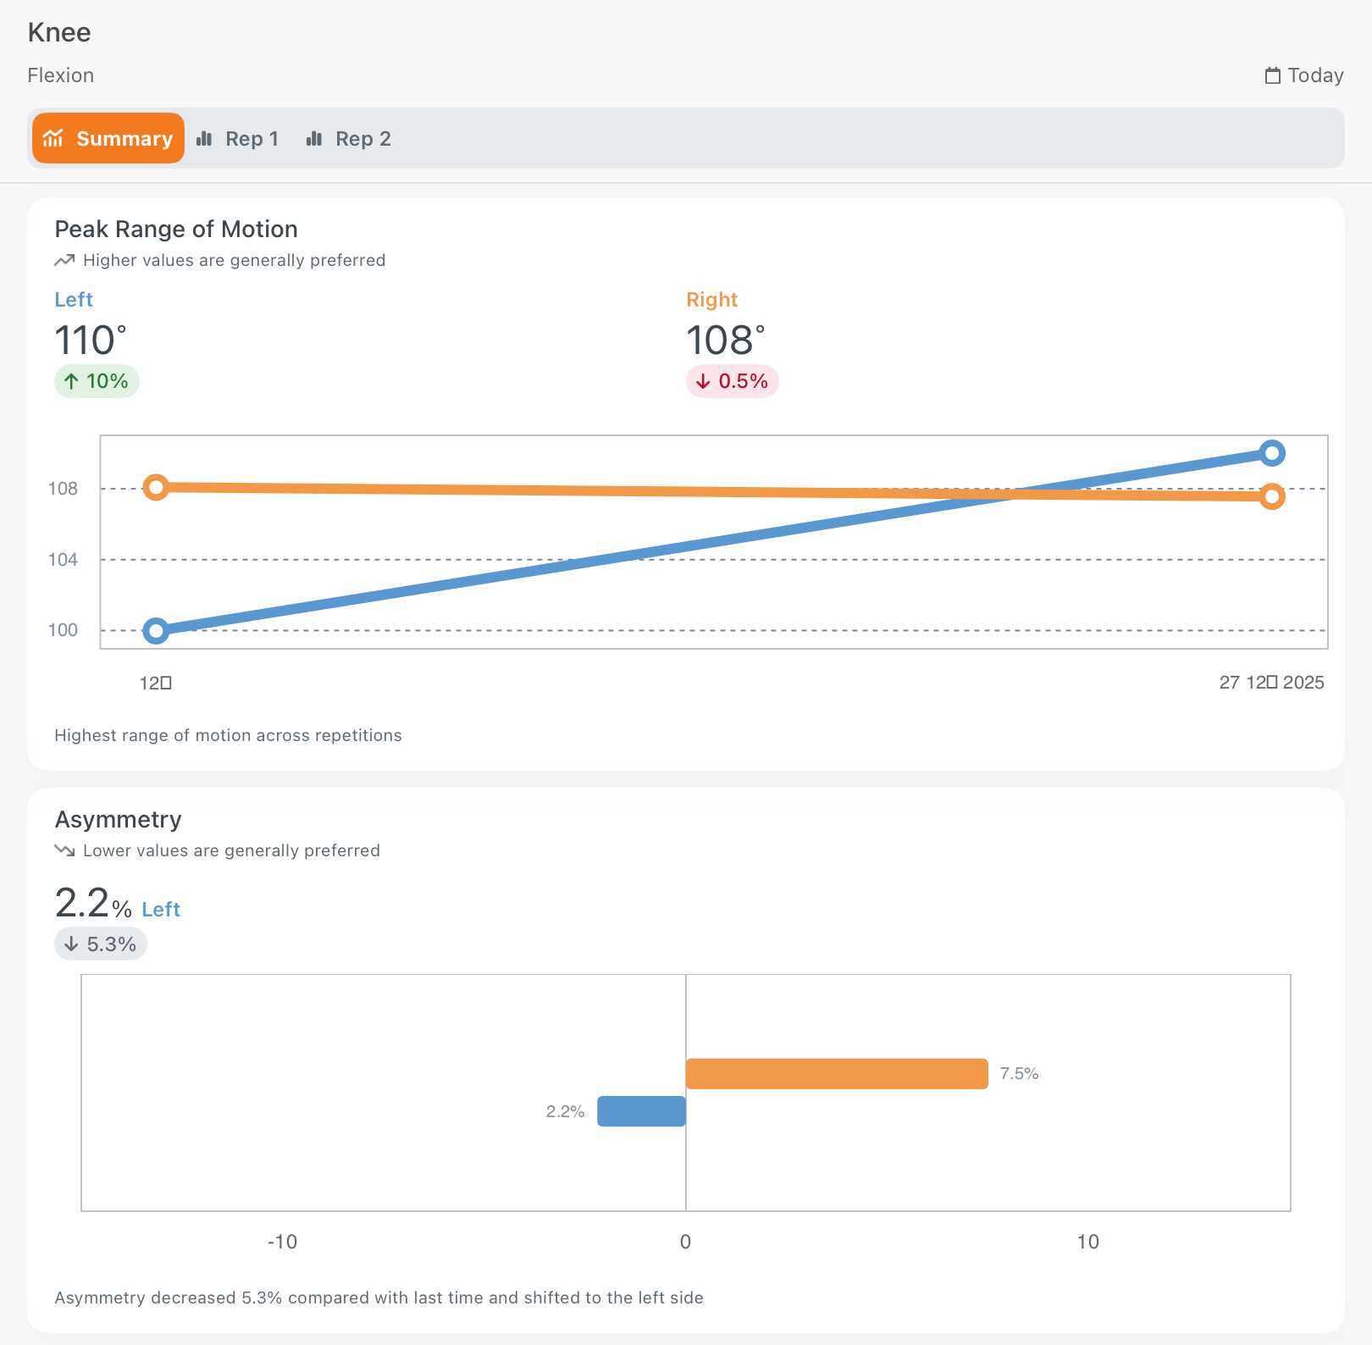Click the red 0.5% decrease badge
This screenshot has width=1372, height=1345.
[x=733, y=381]
